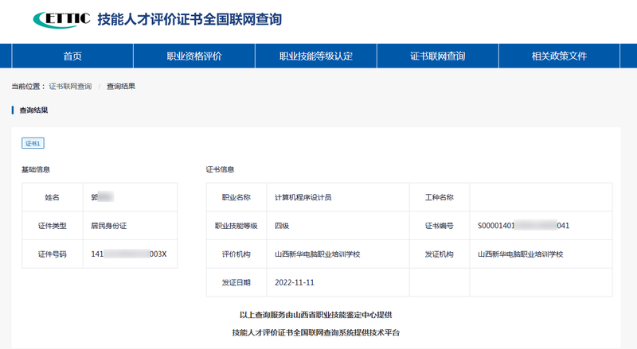Click the 查询结果 section heading

point(33,110)
